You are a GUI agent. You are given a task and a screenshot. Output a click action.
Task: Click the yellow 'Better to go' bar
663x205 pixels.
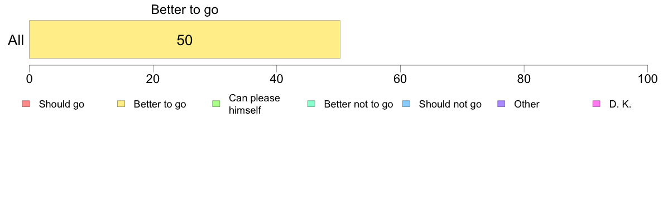[184, 39]
